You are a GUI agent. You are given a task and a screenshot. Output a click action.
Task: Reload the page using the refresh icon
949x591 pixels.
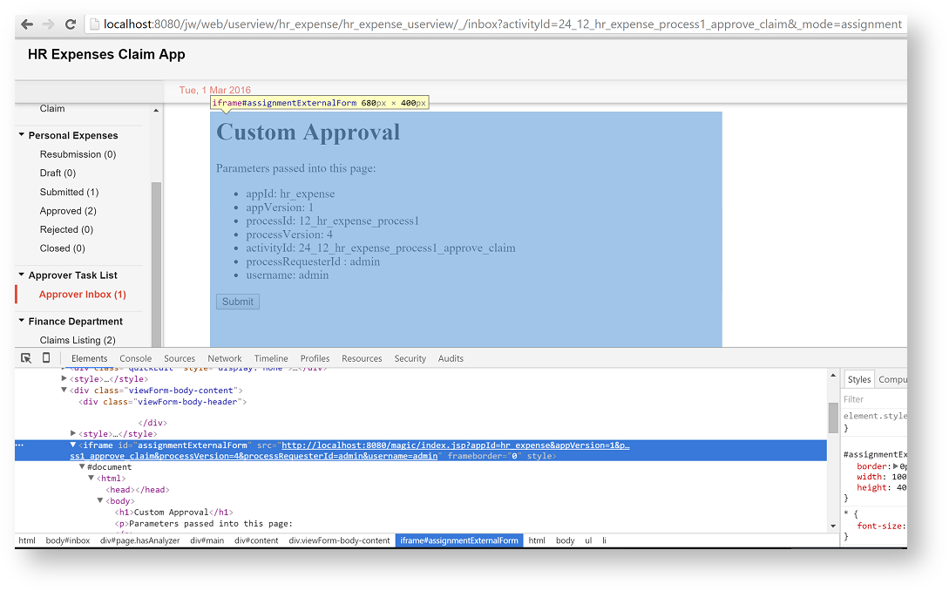click(x=71, y=24)
